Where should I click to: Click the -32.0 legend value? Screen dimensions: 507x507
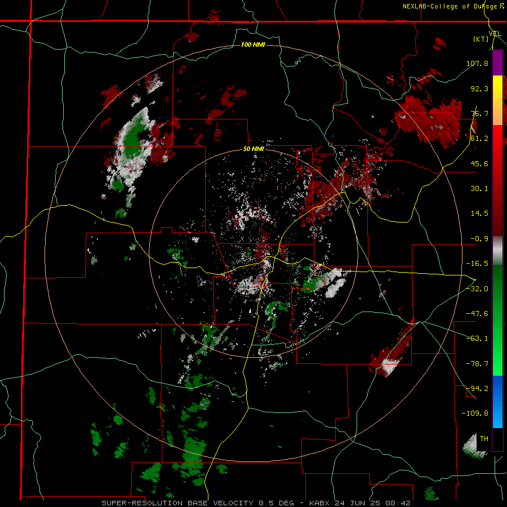click(x=477, y=288)
